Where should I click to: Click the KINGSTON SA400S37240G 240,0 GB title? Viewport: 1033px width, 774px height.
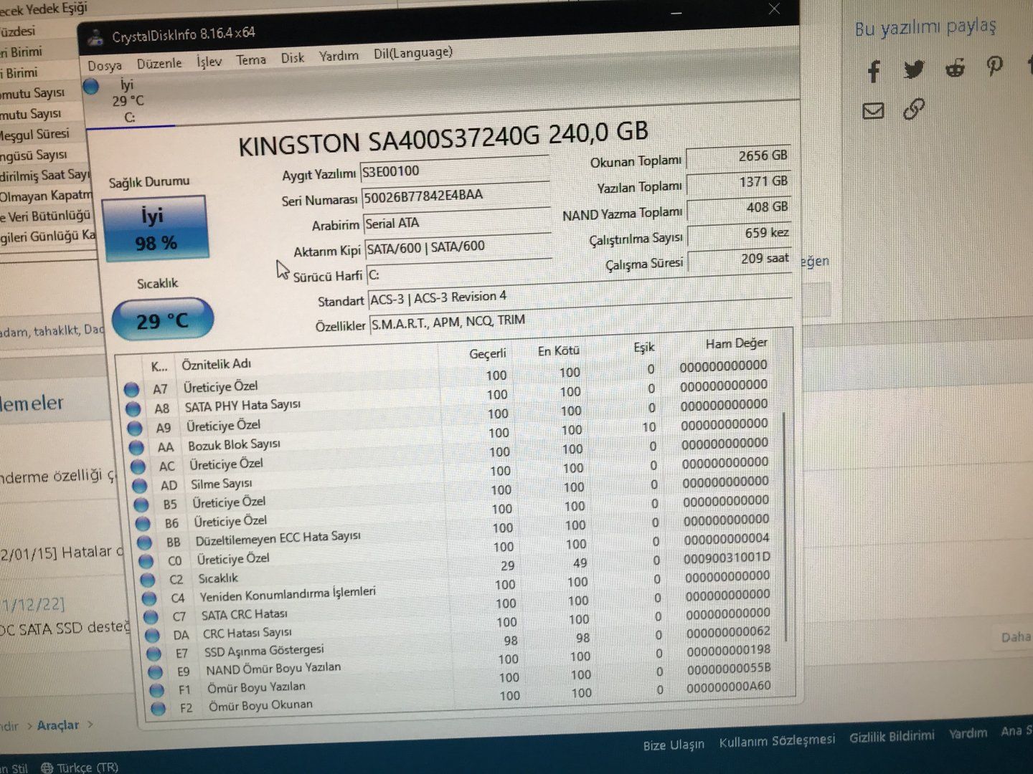pos(443,138)
